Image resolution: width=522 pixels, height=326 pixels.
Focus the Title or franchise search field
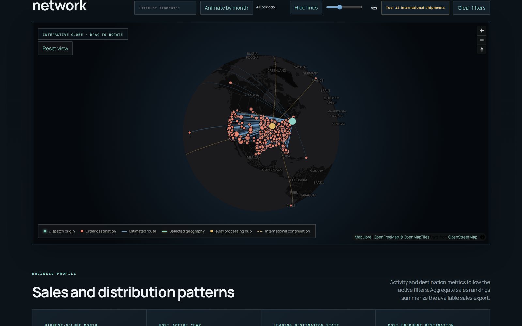point(165,8)
